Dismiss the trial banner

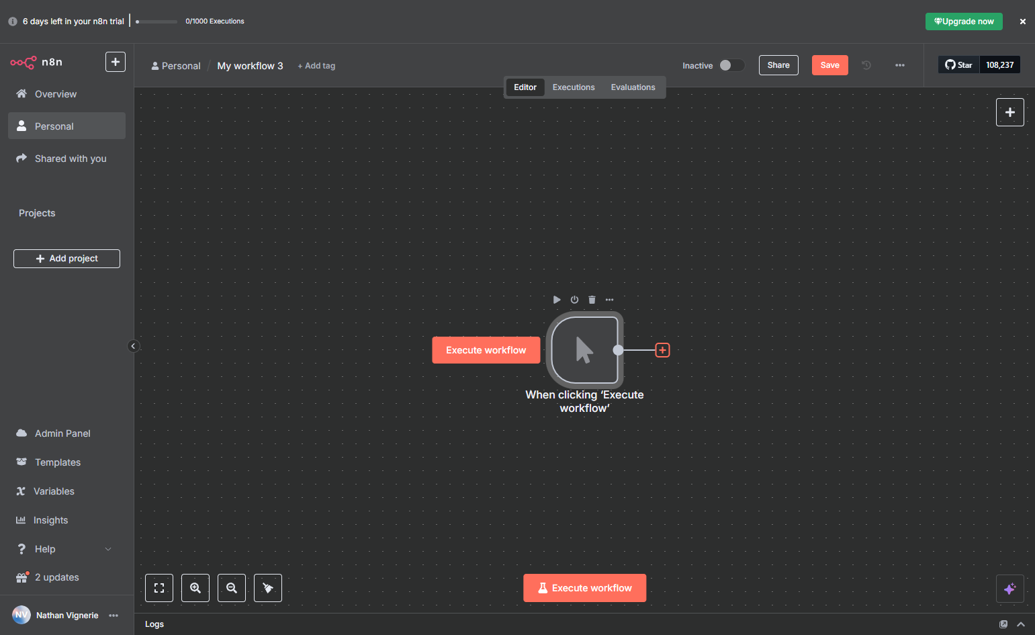(1022, 22)
